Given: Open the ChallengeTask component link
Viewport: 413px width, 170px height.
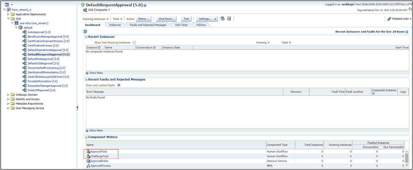Looking at the screenshot, I should click(x=100, y=156).
